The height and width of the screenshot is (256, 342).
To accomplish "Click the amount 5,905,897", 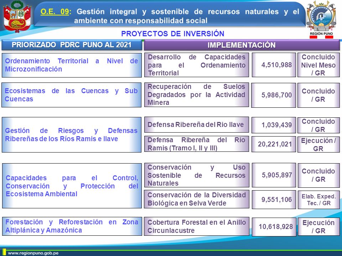I will (x=274, y=175).
